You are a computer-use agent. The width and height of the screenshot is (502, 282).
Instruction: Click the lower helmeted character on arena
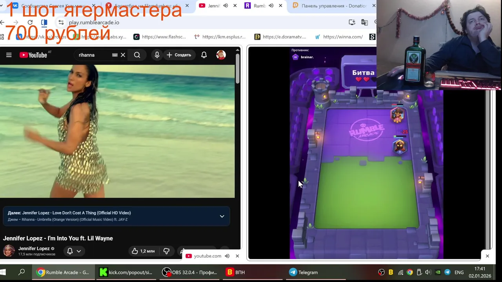coord(399,146)
